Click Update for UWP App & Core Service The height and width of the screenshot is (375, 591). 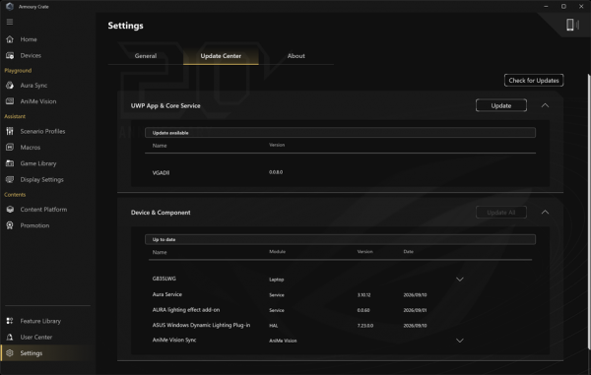[x=501, y=105]
